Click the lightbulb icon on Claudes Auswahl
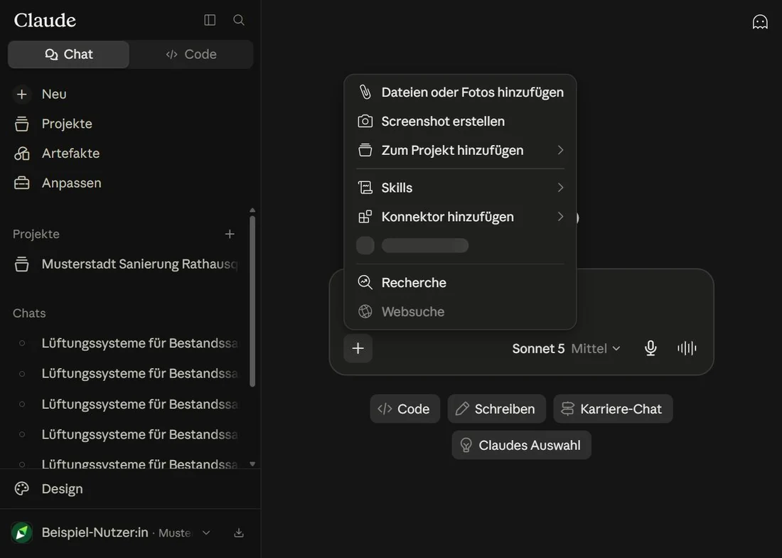Image resolution: width=782 pixels, height=558 pixels. [466, 445]
